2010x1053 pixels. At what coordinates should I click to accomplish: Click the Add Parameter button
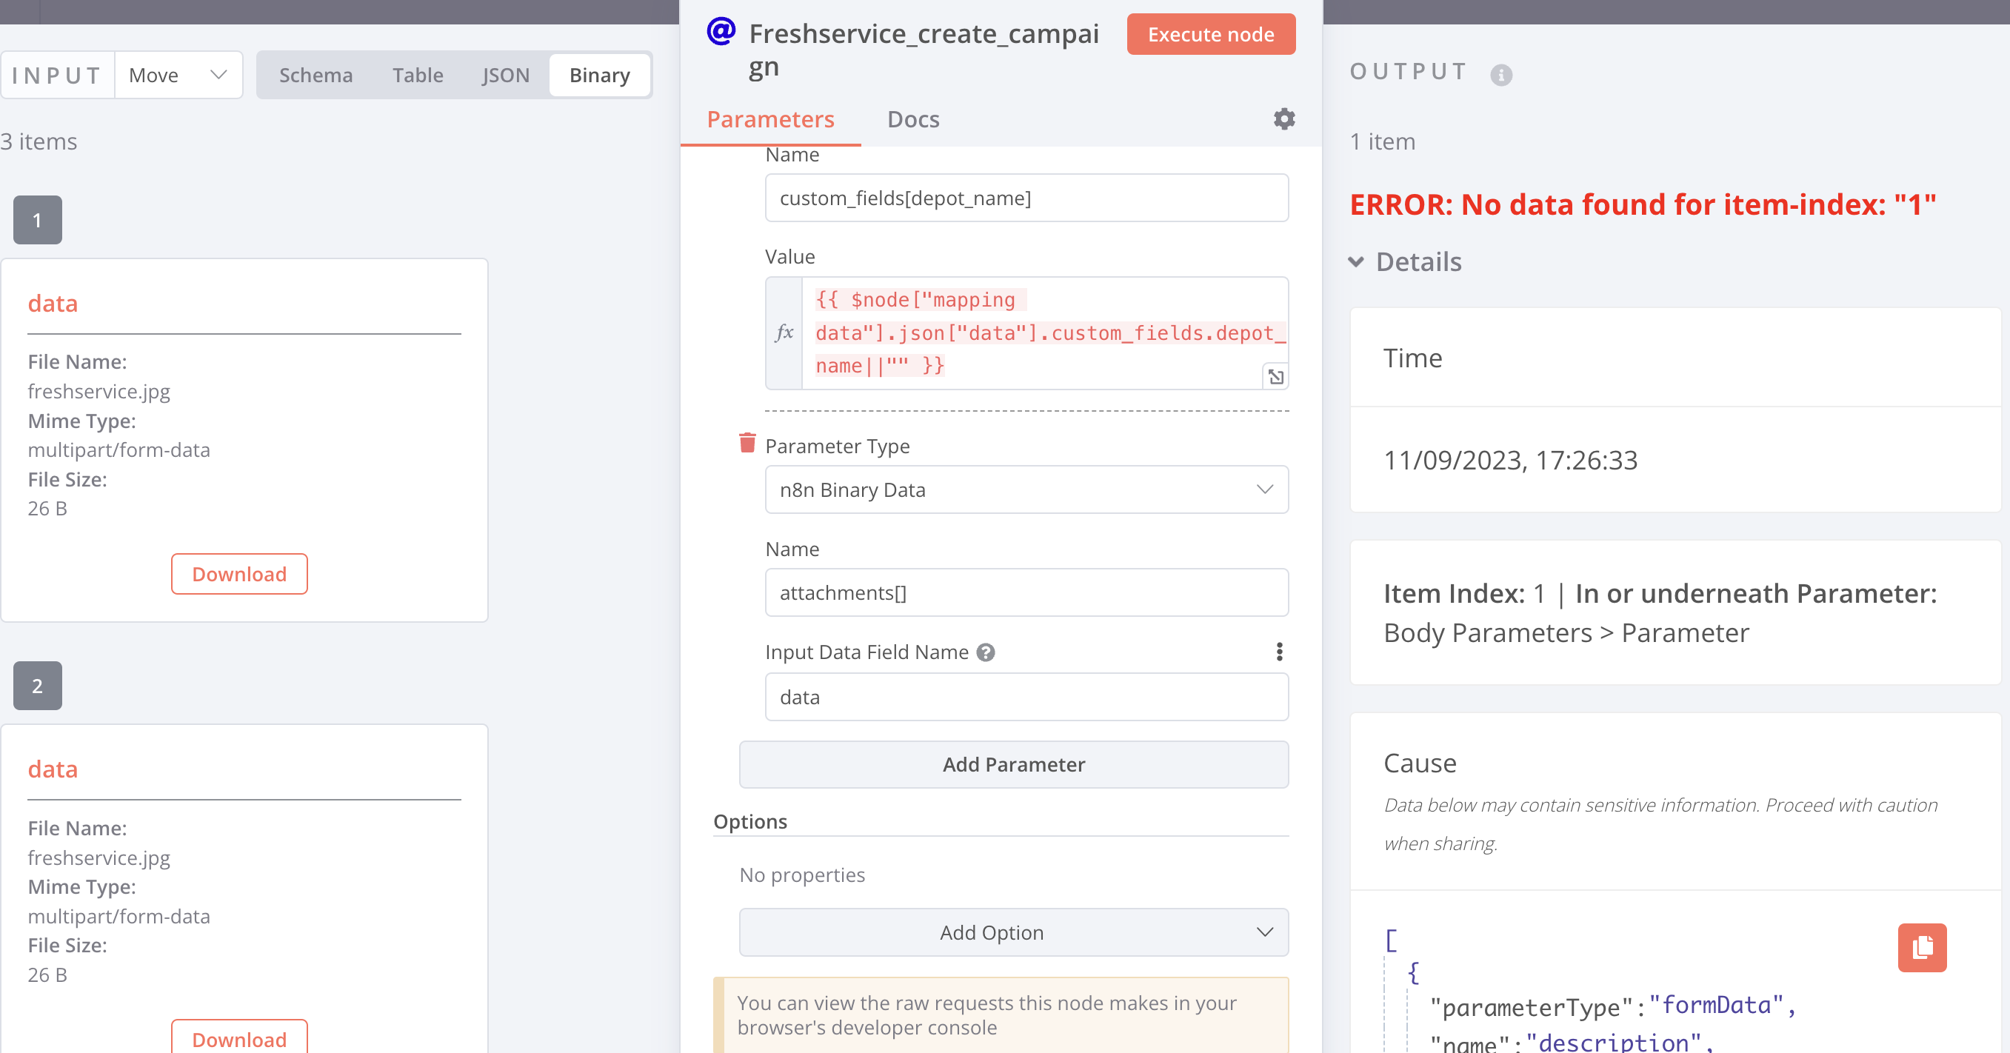[1013, 764]
